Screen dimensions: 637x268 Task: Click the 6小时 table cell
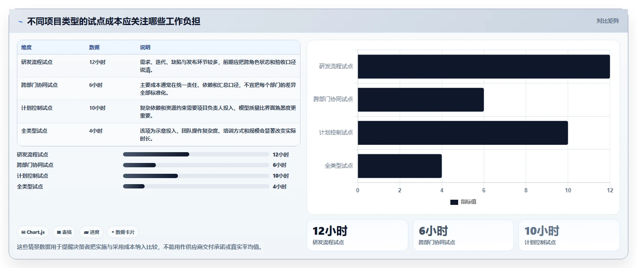[96, 85]
